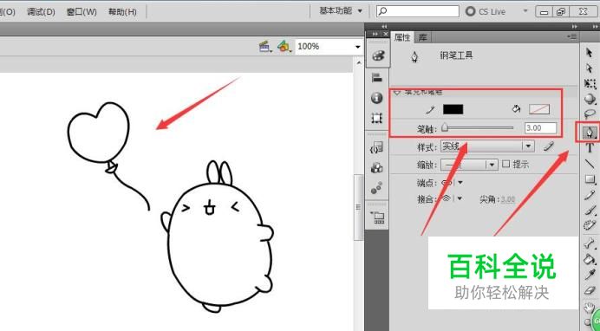Open the Transform panel icon
600x331 pixels.
point(377,118)
